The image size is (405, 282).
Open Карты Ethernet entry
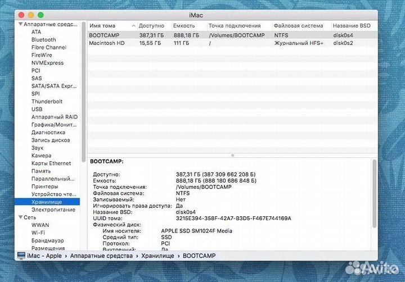51,163
